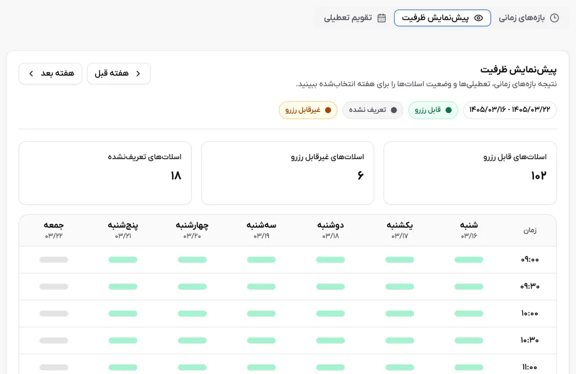
Task: Select the پنج‌شنبه slot at ۰۹:۳۰
Action: click(x=123, y=287)
